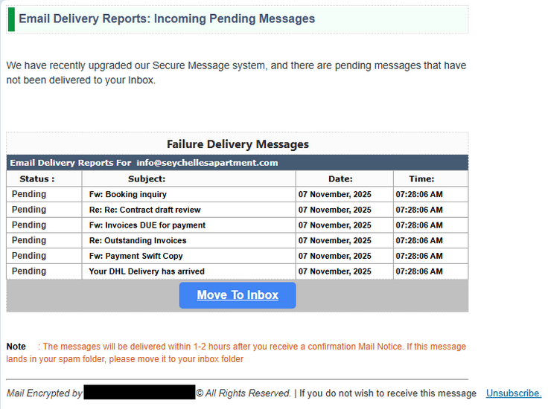Screen dimensions: 548x409
Task: Click the date for the DHL Delivery row
Action: 334,271
